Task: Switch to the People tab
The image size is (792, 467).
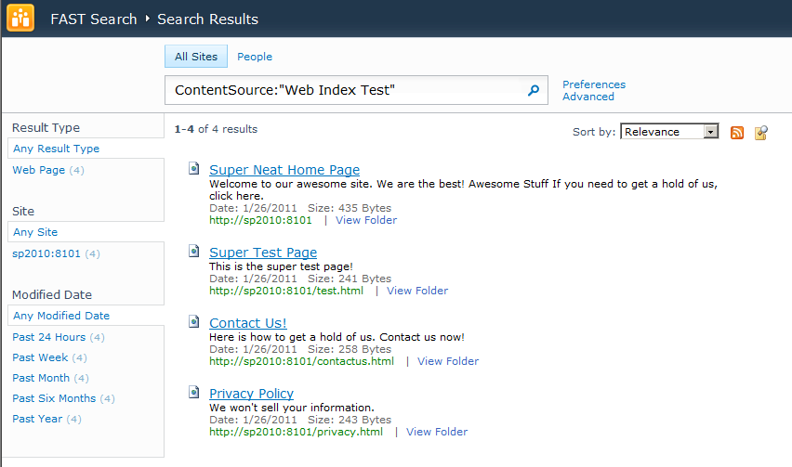Action: (255, 57)
